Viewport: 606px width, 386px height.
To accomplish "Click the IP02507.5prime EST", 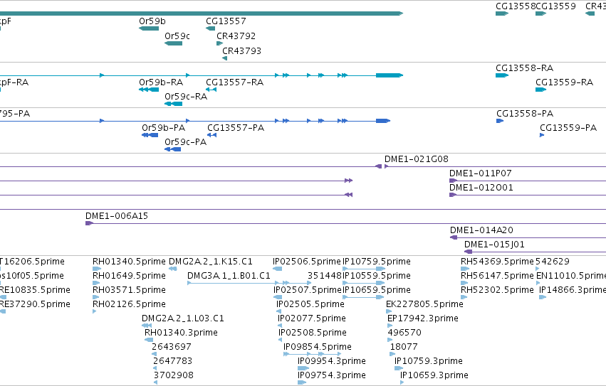I will (x=278, y=297).
